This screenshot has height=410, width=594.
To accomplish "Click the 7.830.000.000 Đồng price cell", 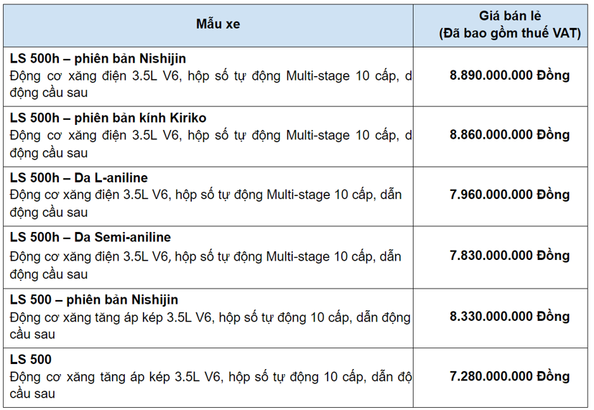I will coord(509,256).
